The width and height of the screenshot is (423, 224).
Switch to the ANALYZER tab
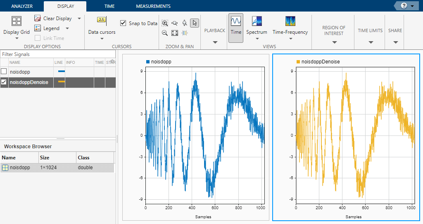click(x=22, y=6)
